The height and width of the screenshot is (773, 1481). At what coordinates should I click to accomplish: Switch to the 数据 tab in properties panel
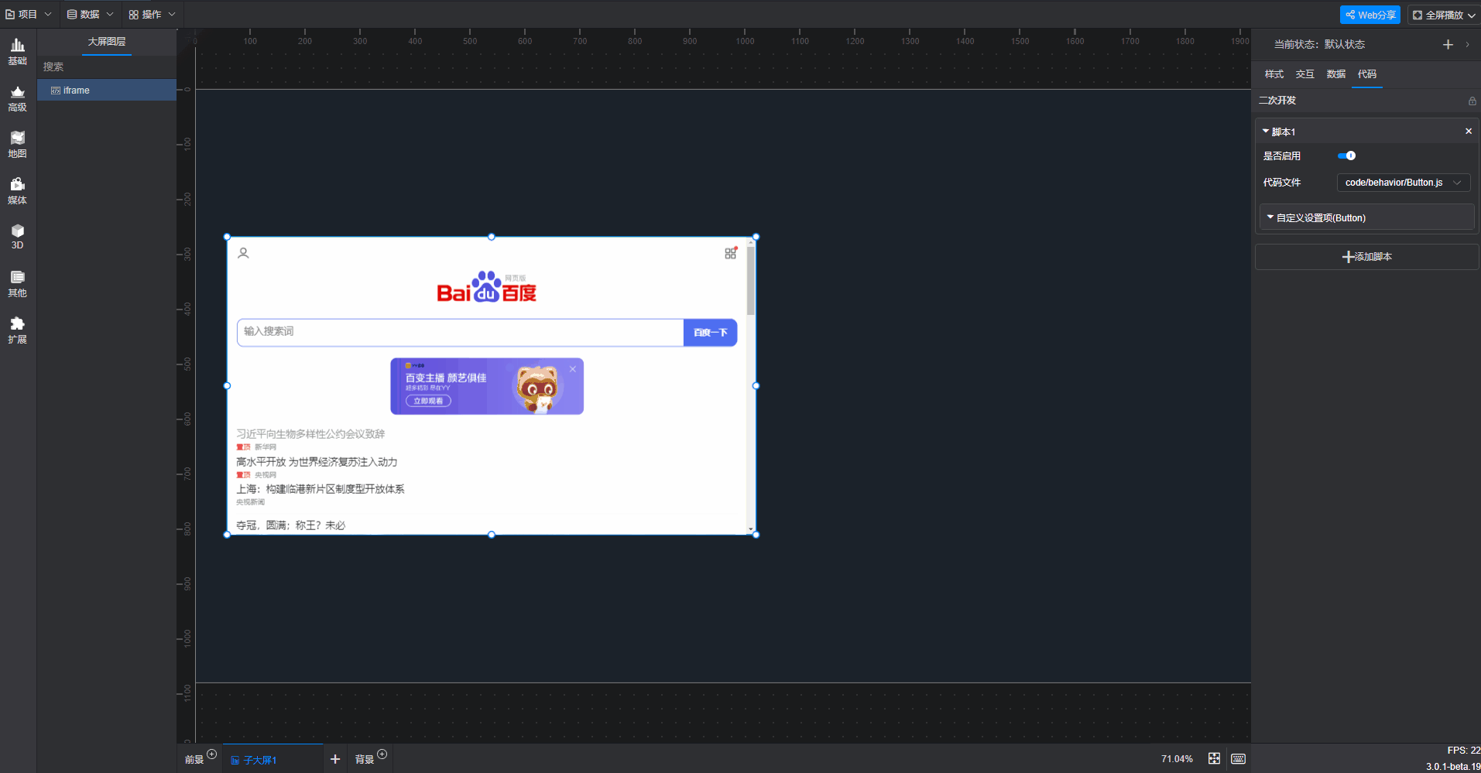click(1336, 74)
